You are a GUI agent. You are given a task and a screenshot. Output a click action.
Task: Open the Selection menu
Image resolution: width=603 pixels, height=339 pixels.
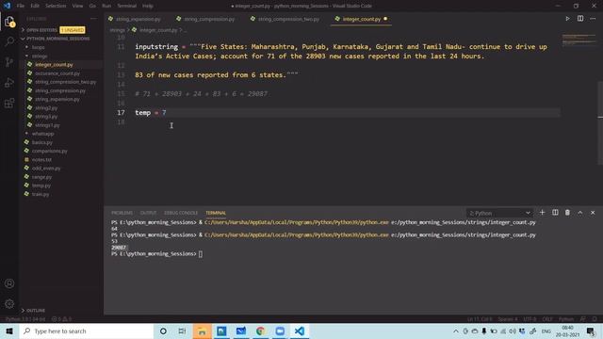pos(56,6)
